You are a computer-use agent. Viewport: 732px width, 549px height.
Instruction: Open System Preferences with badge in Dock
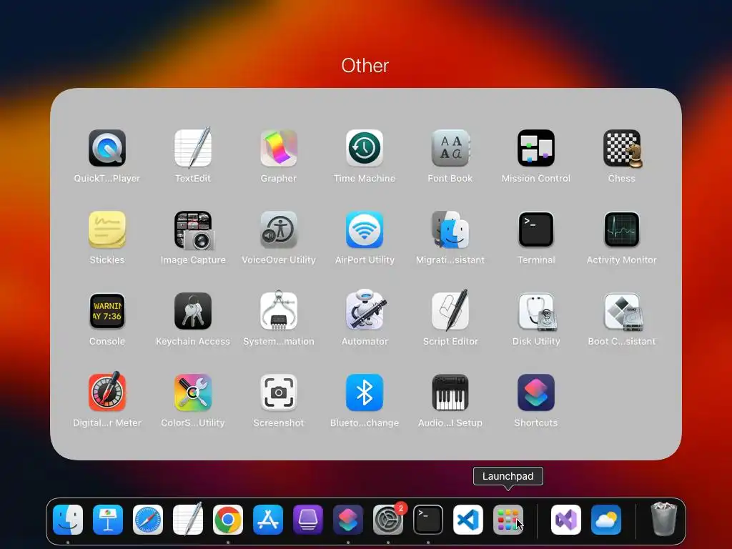388,520
